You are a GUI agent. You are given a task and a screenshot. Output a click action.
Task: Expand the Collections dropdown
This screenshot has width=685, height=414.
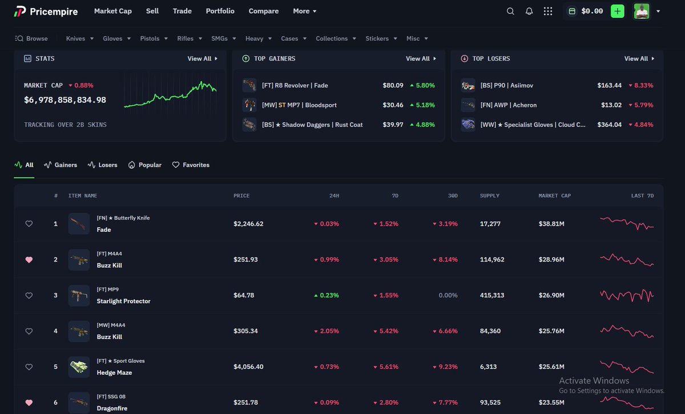[x=335, y=39]
